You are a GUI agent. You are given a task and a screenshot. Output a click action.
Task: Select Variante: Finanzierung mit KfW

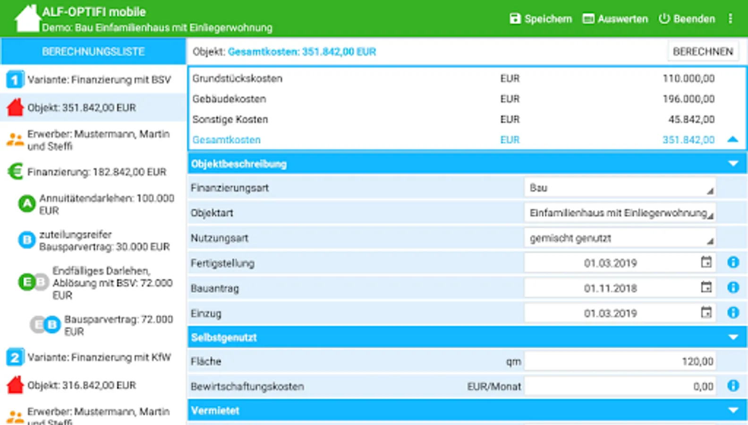(x=93, y=357)
